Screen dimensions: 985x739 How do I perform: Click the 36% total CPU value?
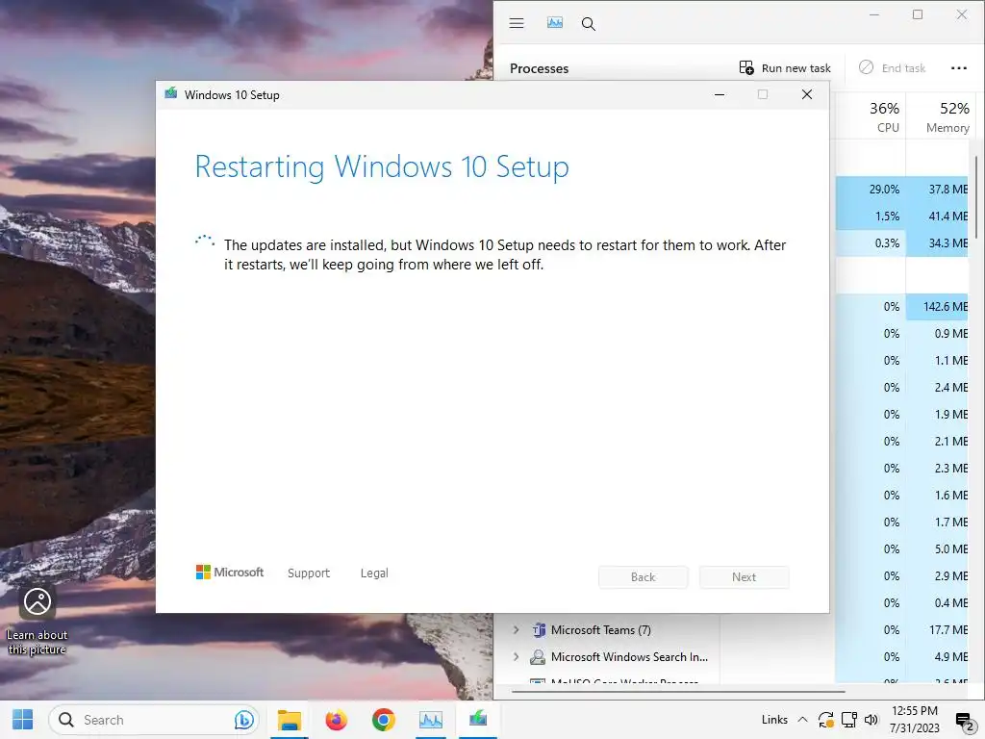pyautogui.click(x=884, y=108)
